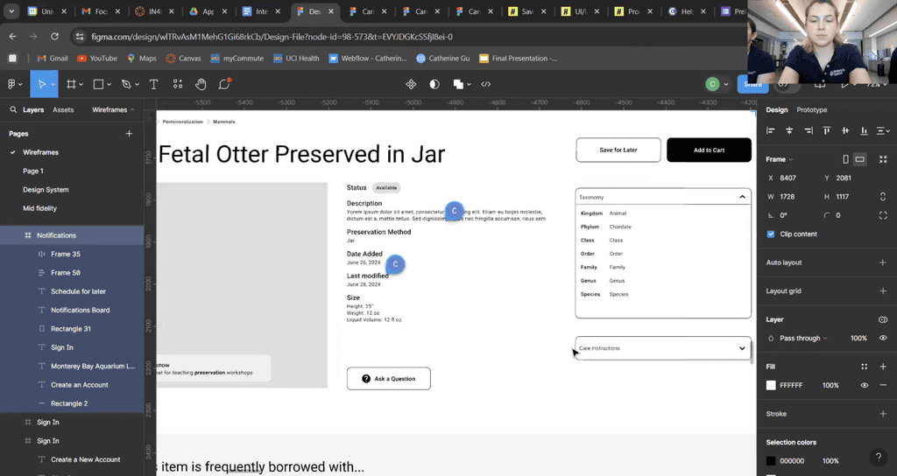Align left in Design panel
897x476 pixels.
point(771,131)
